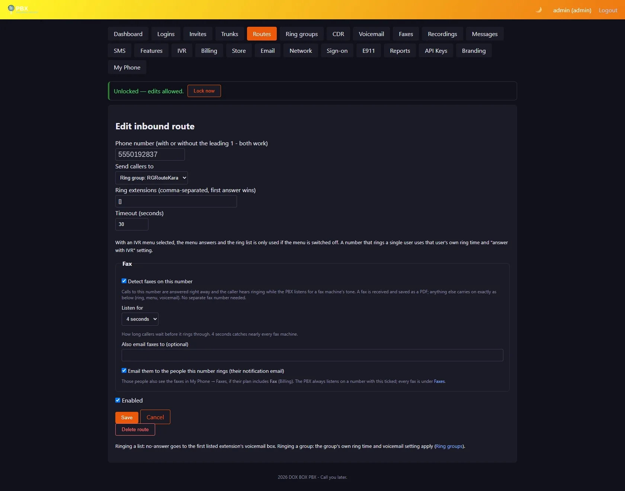The width and height of the screenshot is (625, 491).
Task: Open the My Phone tab
Action: pos(127,67)
